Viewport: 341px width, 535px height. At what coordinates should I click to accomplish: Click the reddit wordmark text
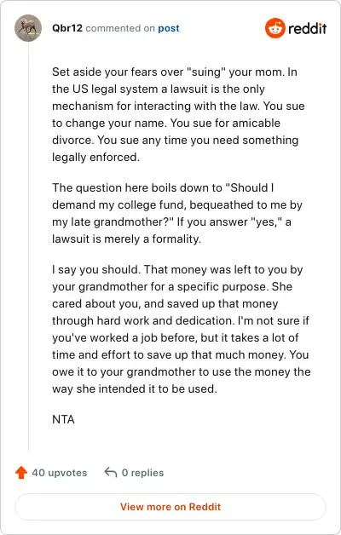pyautogui.click(x=307, y=28)
